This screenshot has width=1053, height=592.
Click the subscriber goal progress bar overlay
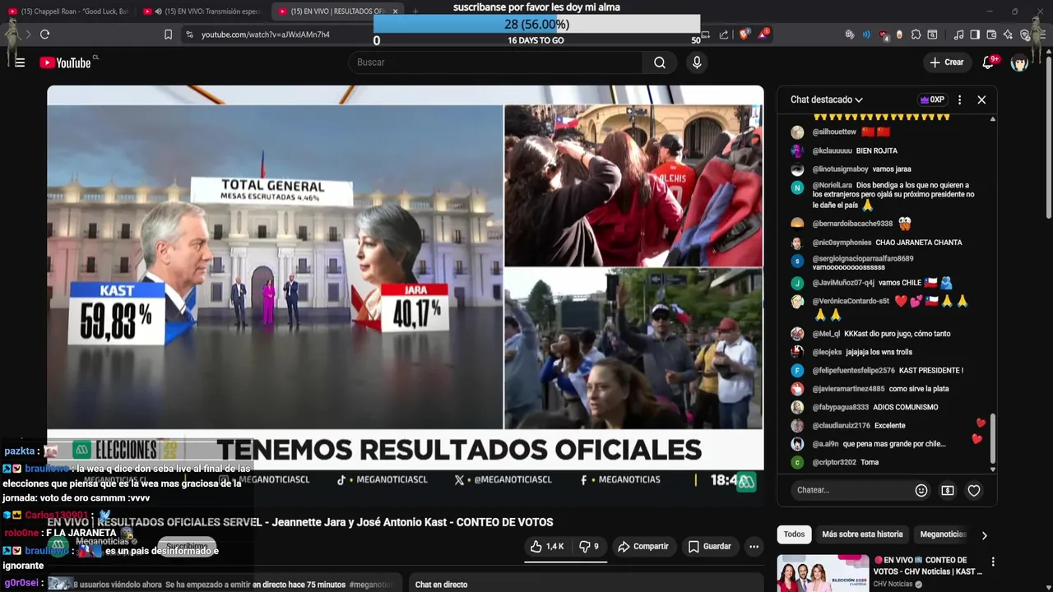tap(536, 24)
